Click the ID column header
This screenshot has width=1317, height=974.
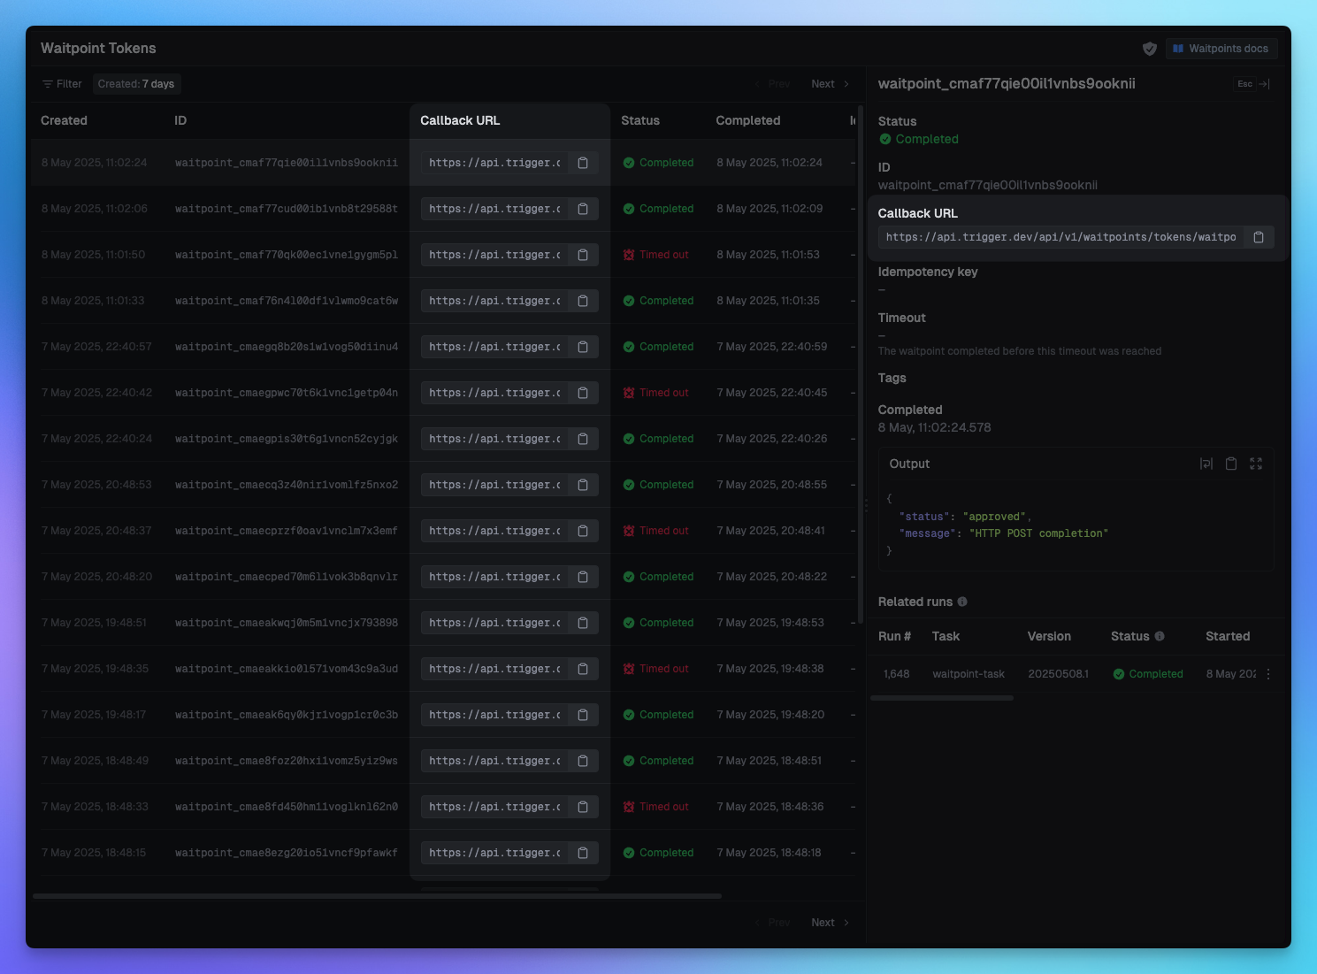point(180,120)
